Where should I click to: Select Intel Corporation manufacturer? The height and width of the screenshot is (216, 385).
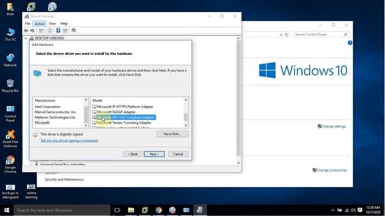coord(48,107)
